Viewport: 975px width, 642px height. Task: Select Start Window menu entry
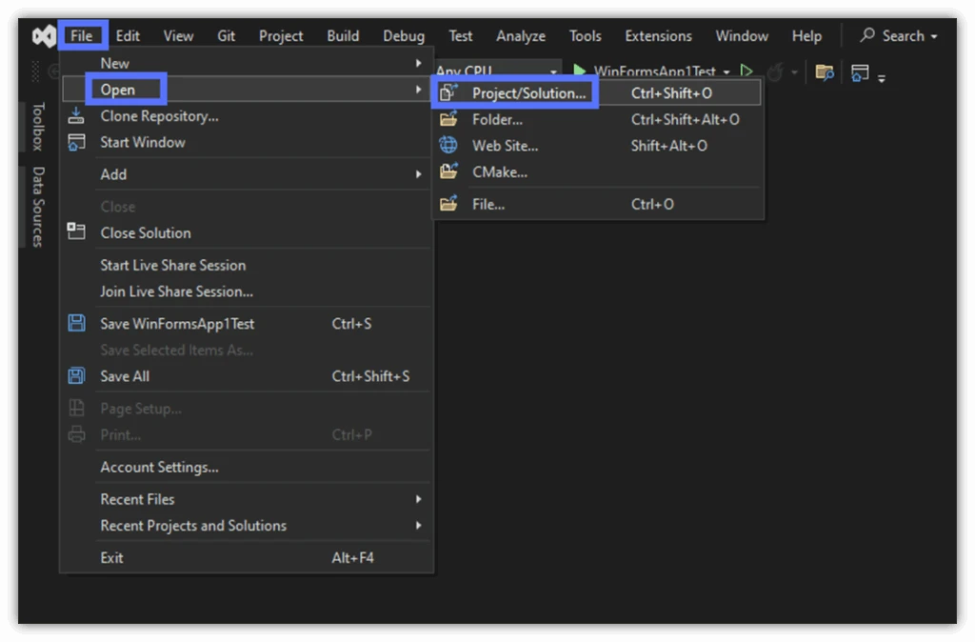click(x=247, y=142)
